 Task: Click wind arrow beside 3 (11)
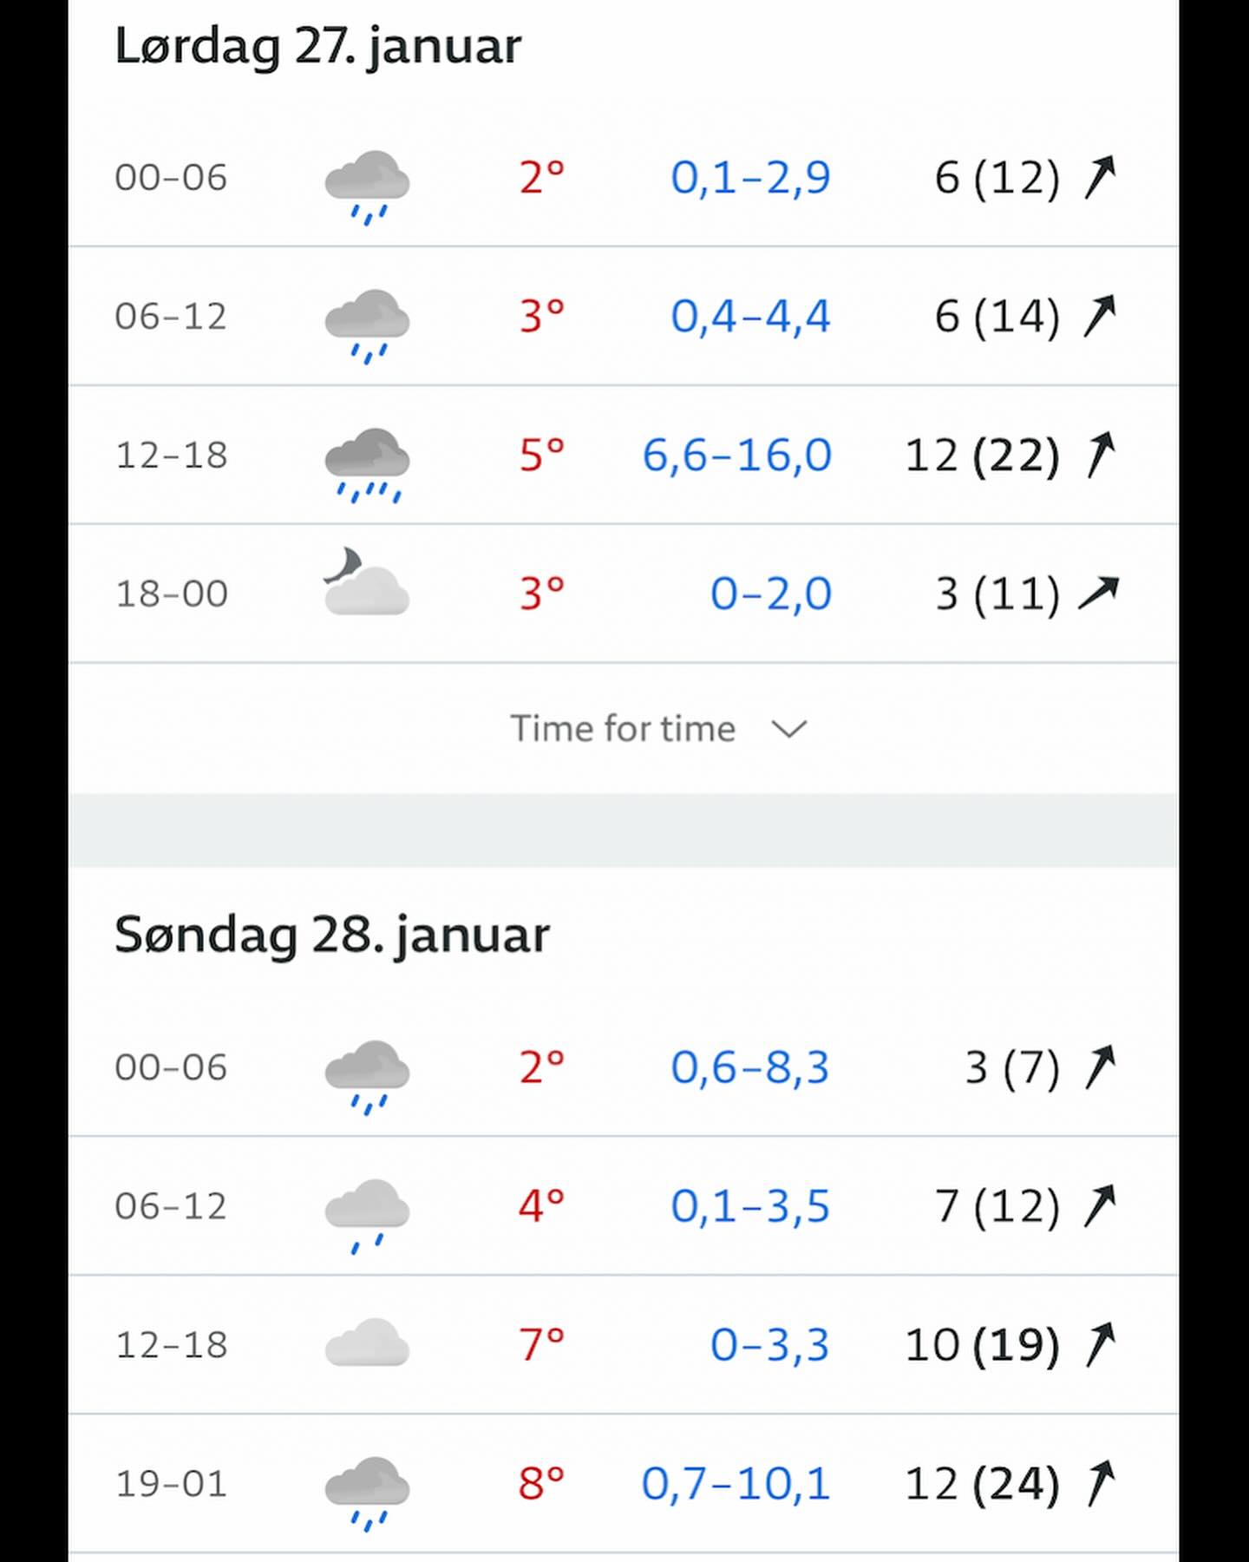(x=1098, y=594)
